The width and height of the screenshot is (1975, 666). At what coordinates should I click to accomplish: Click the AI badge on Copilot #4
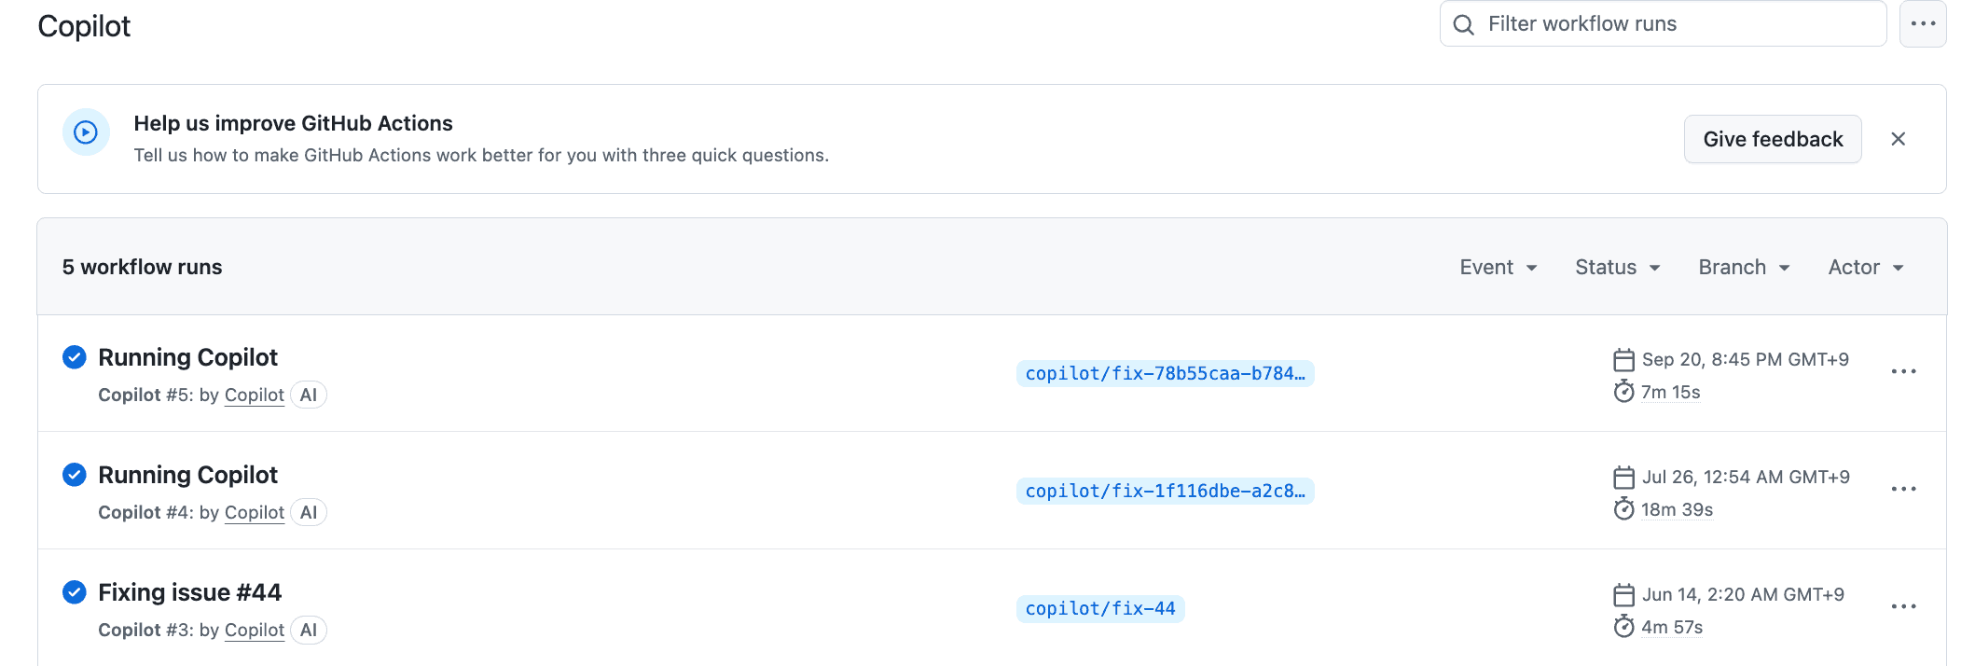click(x=309, y=512)
